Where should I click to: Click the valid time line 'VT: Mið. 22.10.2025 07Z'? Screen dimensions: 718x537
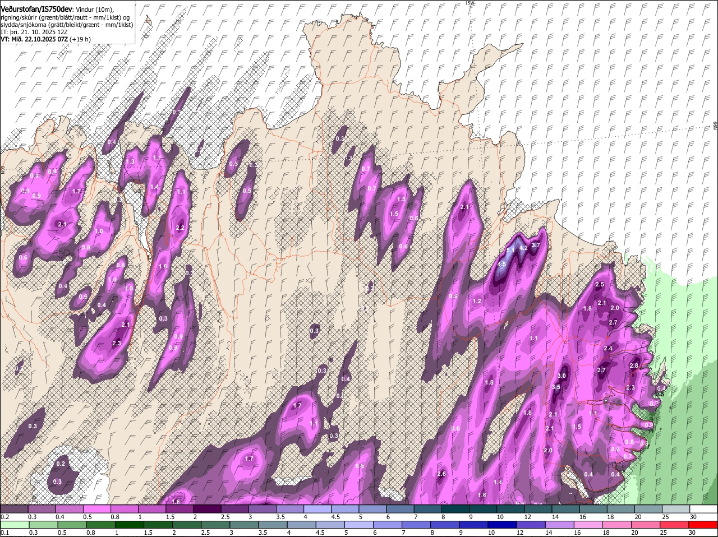(35, 39)
